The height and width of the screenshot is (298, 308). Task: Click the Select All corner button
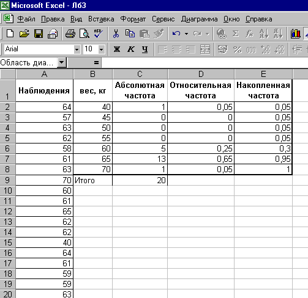click(7, 74)
